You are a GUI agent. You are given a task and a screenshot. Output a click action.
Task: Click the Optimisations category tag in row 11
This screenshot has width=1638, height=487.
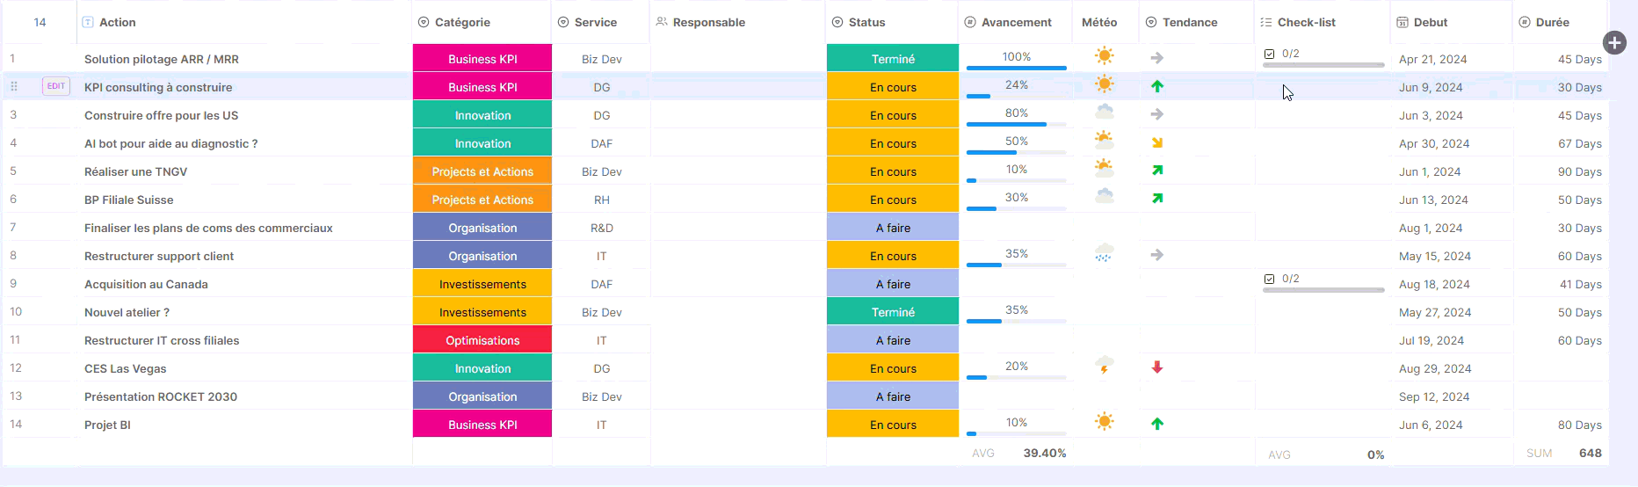tap(482, 340)
